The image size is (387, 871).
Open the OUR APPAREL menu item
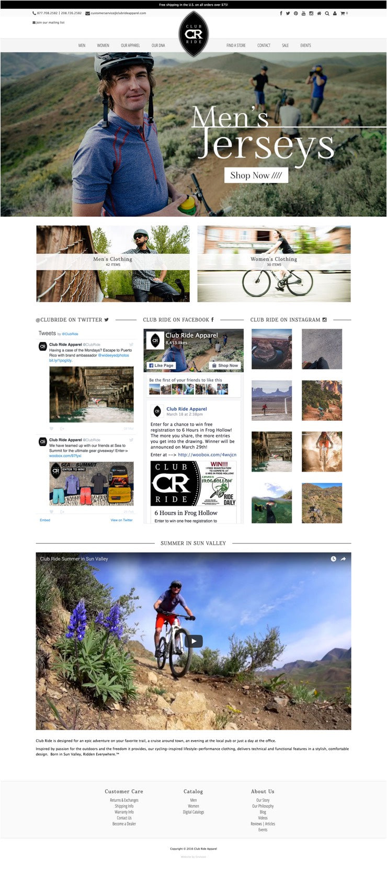130,46
